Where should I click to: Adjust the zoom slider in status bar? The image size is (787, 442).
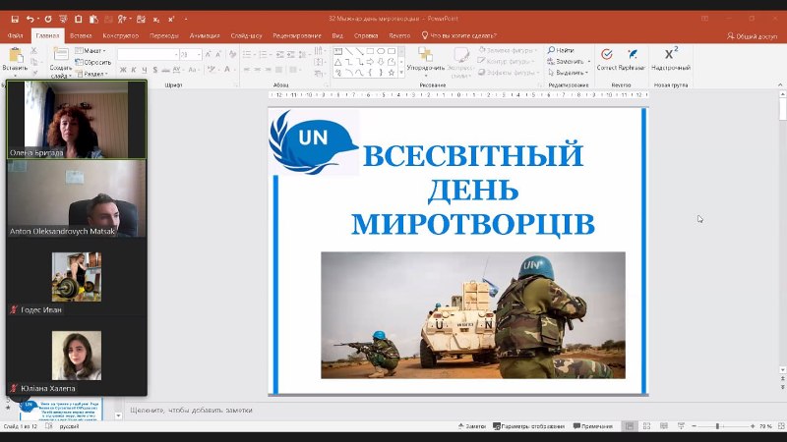coord(718,426)
